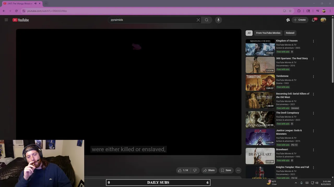334x187 pixels.
Task: Open the notifications bell
Action: [314, 20]
